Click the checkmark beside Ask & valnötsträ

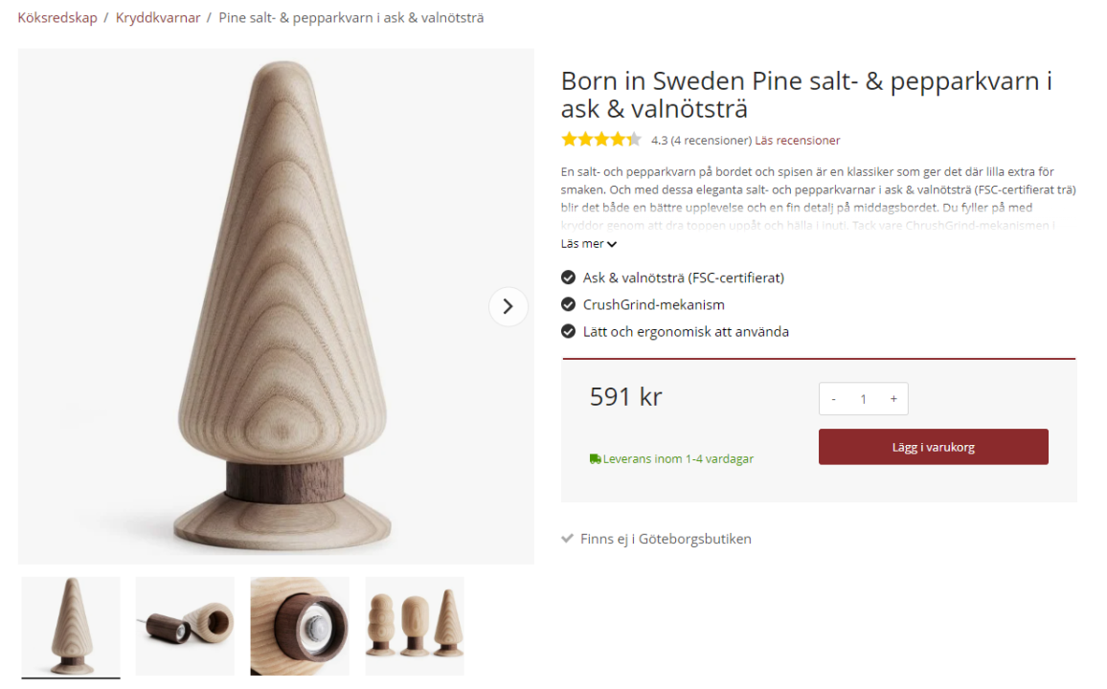point(568,277)
